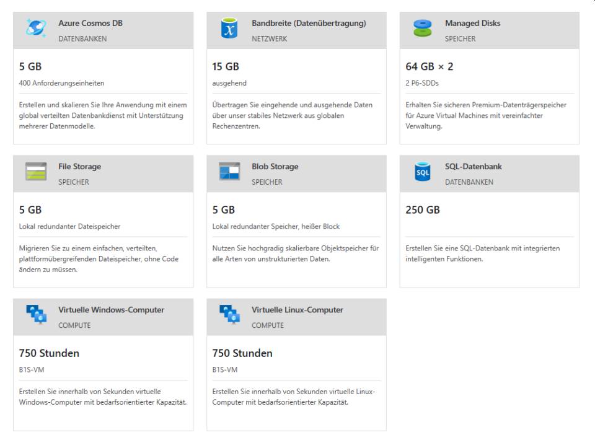Click the SQL-Datenbank SQL cylinder icon

pyautogui.click(x=422, y=172)
